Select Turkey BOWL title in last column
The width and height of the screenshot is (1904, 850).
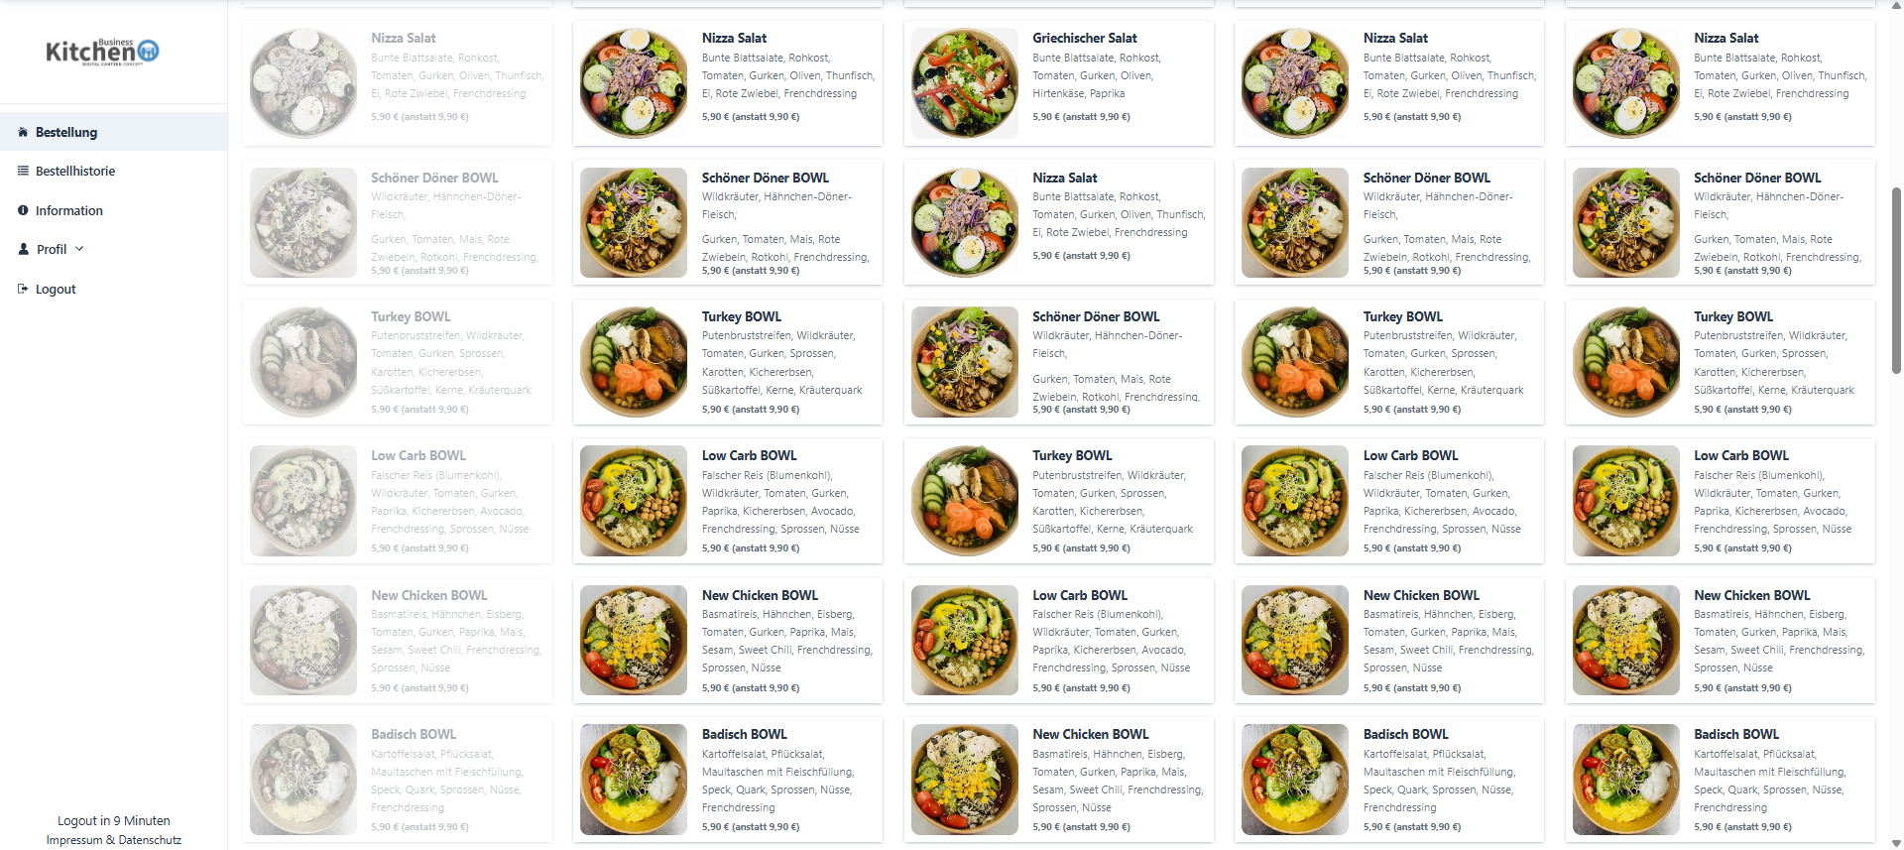pos(1732,316)
